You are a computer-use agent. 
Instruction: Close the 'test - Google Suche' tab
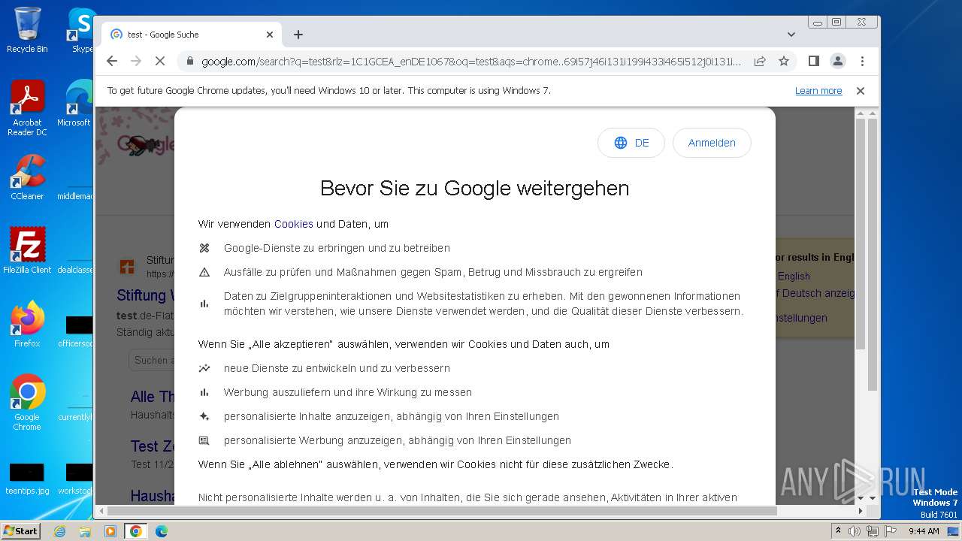pos(270,35)
